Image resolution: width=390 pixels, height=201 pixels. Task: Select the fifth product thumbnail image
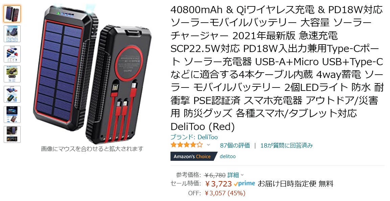click(12, 94)
